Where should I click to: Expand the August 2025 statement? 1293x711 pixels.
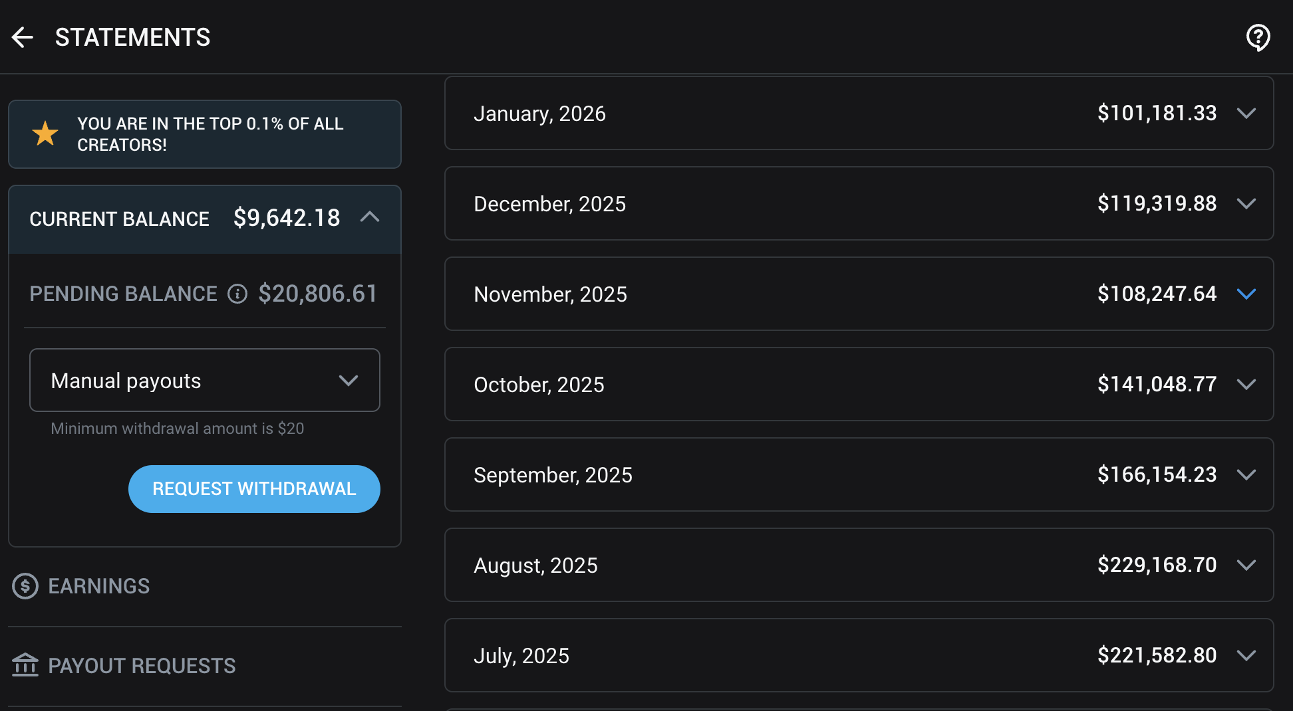1247,565
